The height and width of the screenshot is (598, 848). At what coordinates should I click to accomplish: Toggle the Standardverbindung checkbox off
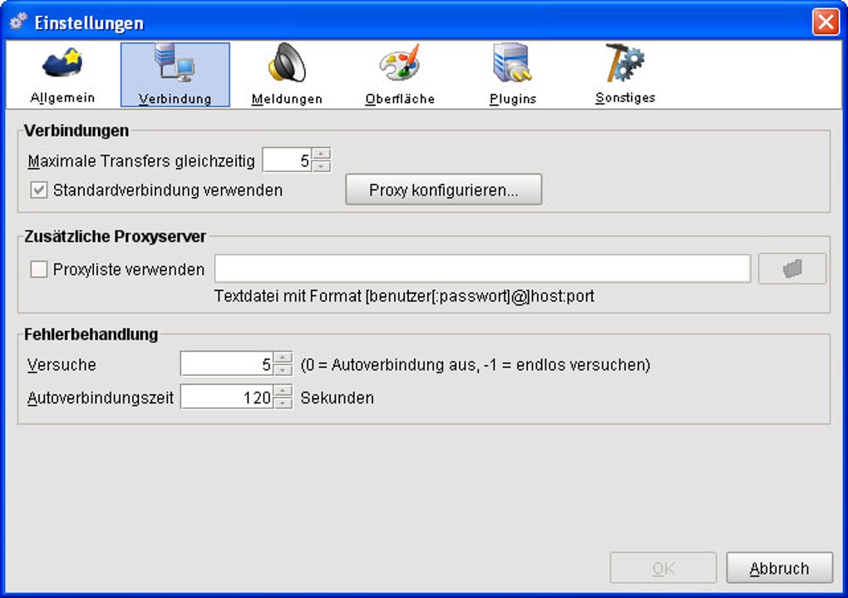click(39, 190)
